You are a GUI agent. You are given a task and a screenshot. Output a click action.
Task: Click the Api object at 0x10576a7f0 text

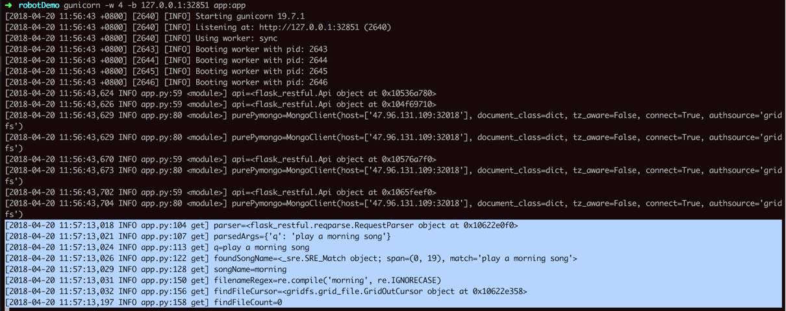point(334,159)
